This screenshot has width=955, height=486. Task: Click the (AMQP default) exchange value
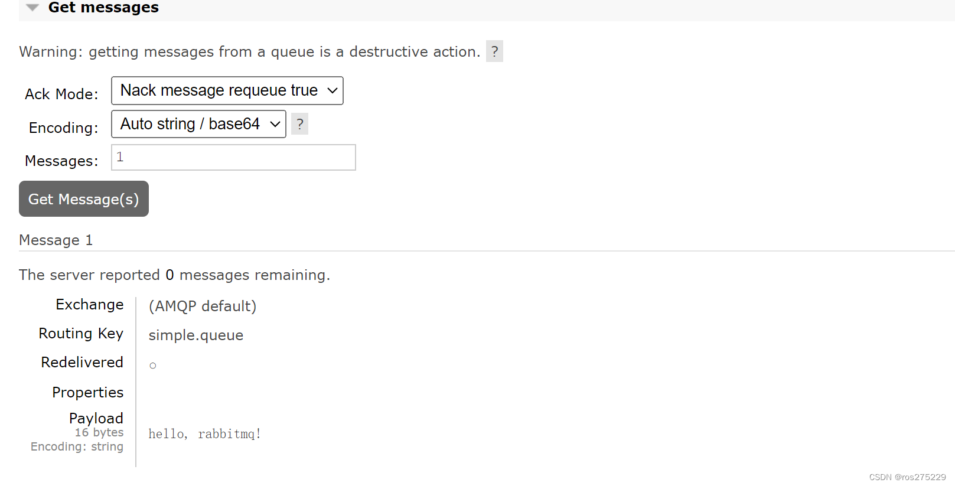tap(203, 306)
